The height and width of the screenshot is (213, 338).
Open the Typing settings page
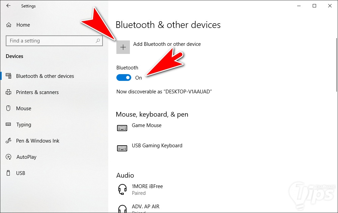(24, 125)
